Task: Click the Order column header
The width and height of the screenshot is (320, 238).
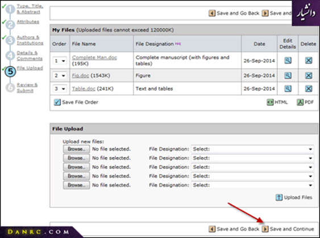Action: point(59,44)
